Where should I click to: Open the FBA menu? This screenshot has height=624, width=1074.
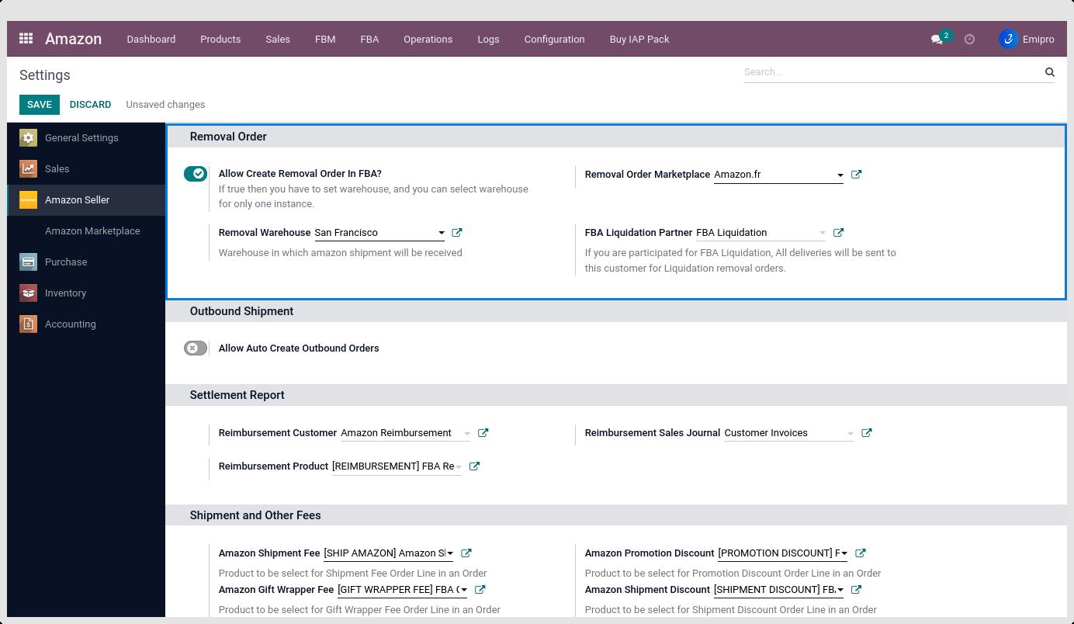pyautogui.click(x=369, y=39)
